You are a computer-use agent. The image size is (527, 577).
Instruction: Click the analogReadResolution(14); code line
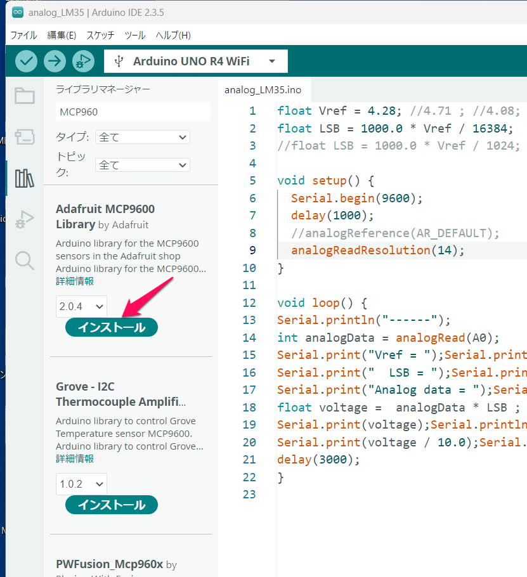pyautogui.click(x=377, y=250)
